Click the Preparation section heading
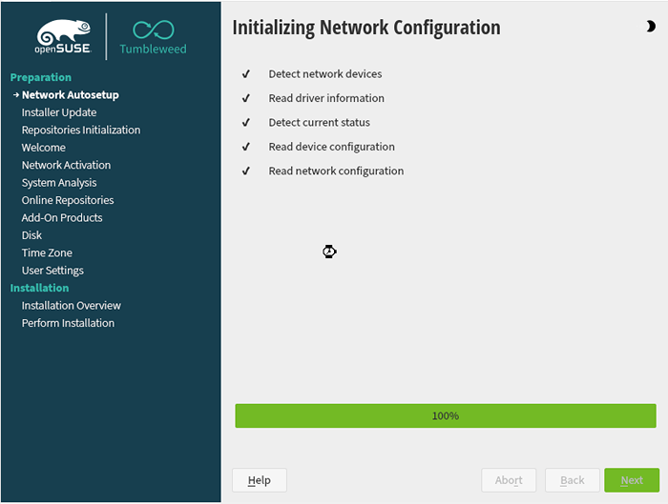 (x=41, y=77)
